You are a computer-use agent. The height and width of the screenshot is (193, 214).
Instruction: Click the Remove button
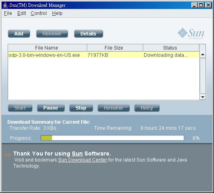[52, 33]
